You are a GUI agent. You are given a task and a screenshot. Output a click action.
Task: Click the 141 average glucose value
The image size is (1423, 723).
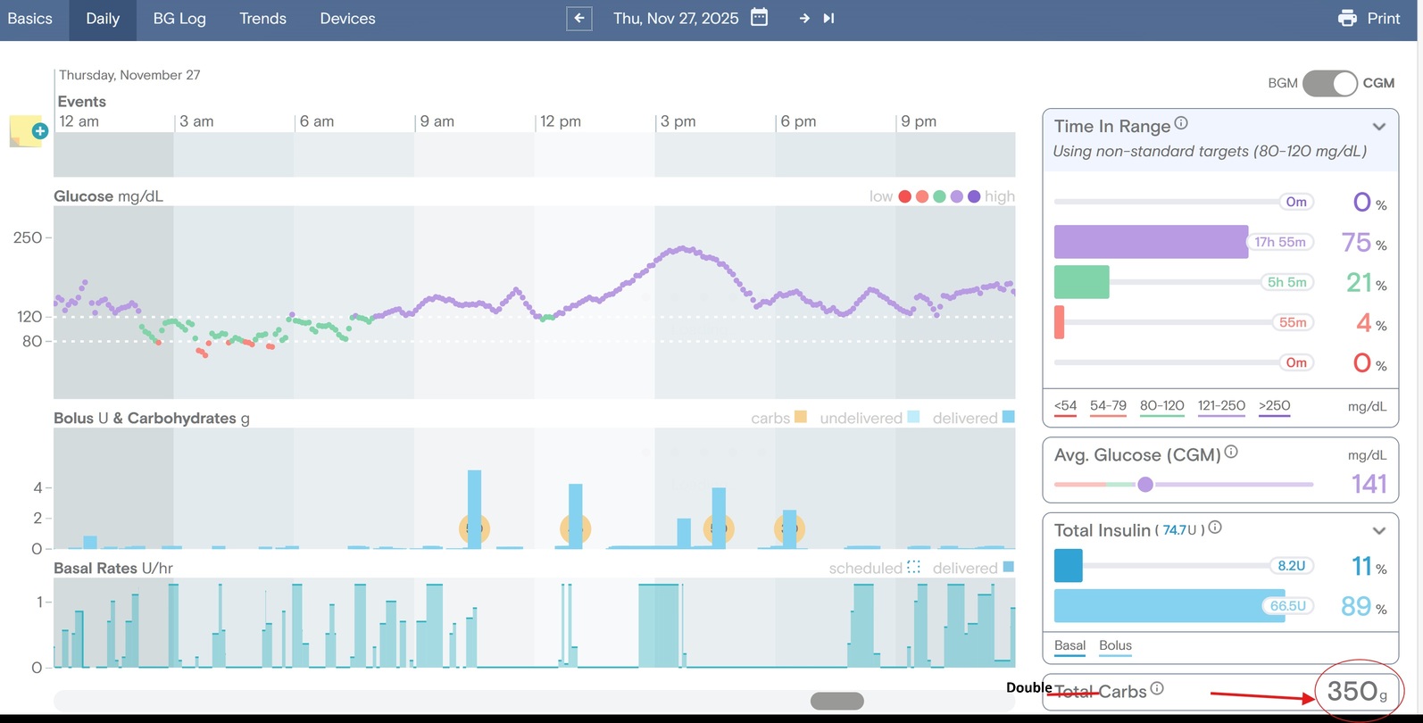1369,484
